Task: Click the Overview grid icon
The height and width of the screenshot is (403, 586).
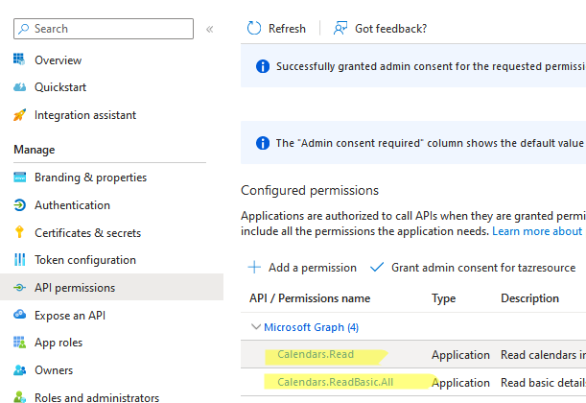Action: 19,59
